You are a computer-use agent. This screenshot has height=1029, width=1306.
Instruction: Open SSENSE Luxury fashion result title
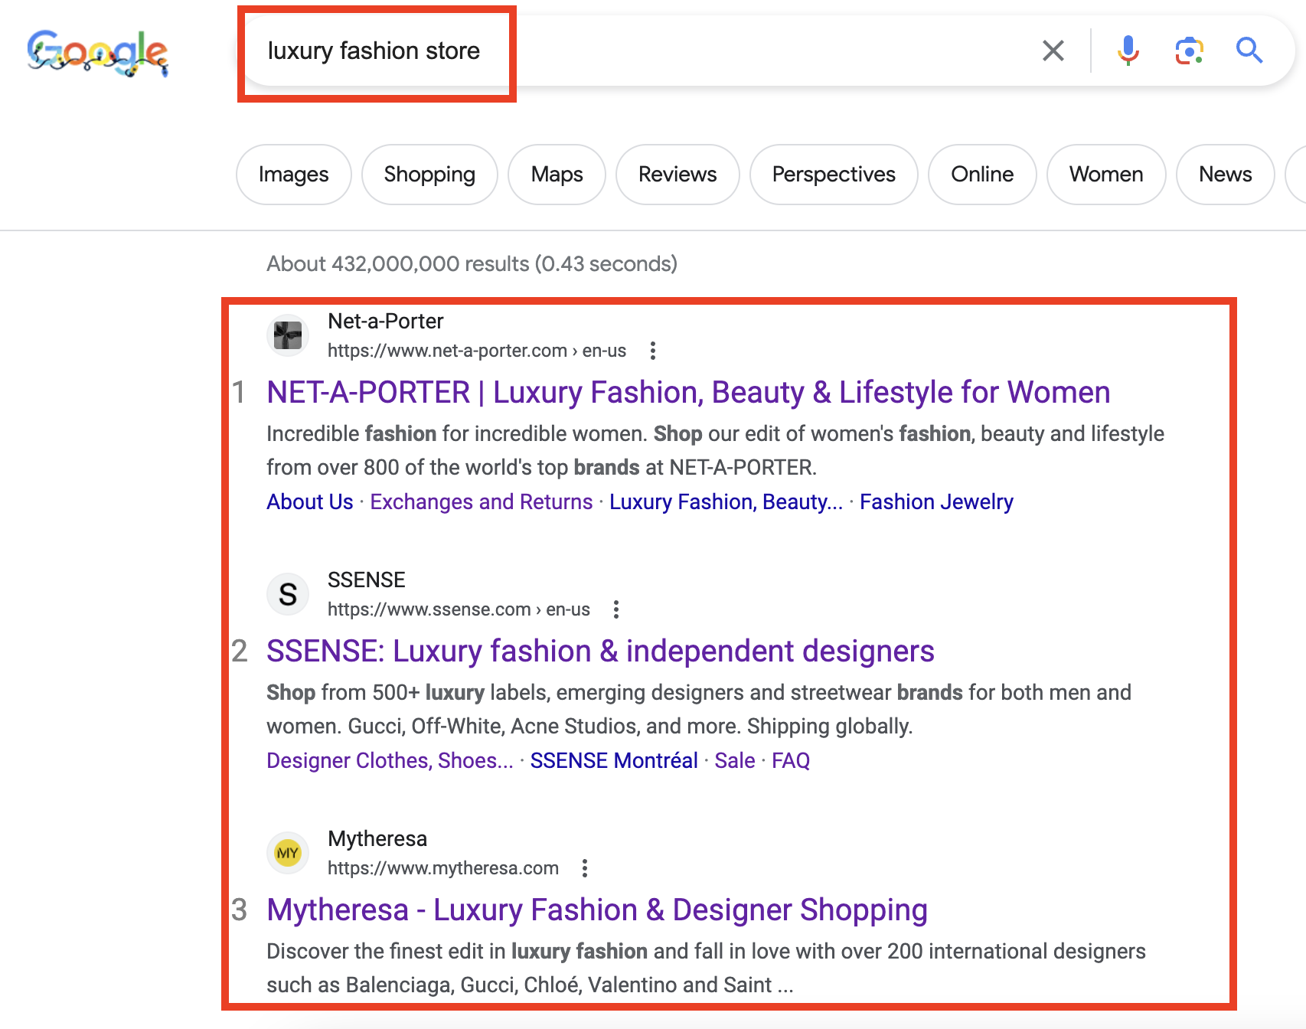tap(600, 651)
